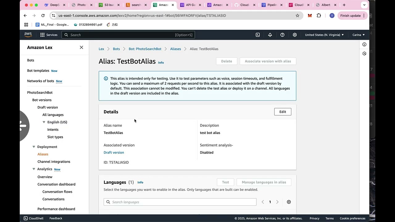Open the notifications bell
This screenshot has width=395, height=222.
(x=270, y=35)
